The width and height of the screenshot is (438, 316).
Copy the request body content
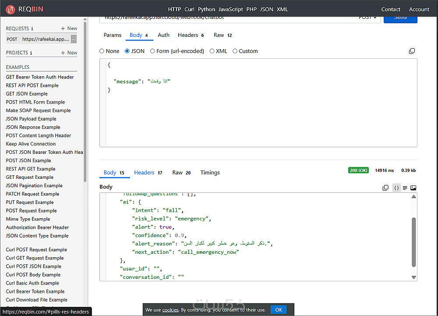point(412,51)
